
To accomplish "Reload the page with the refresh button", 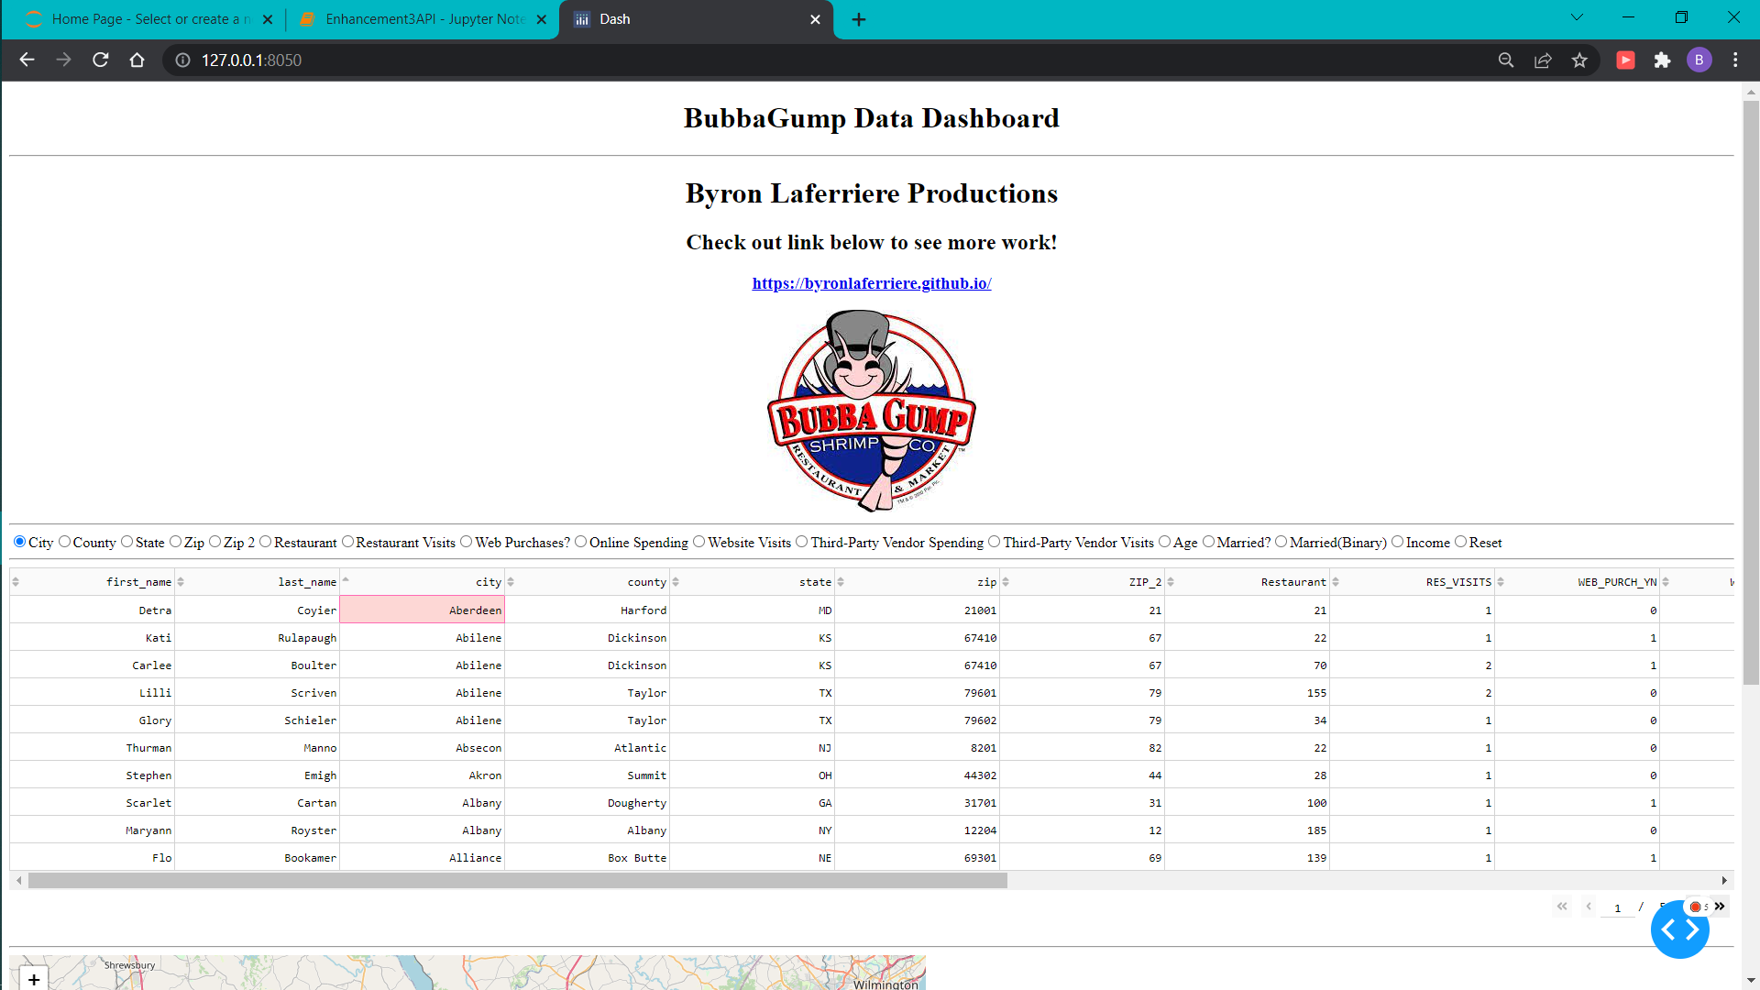I will click(x=101, y=60).
